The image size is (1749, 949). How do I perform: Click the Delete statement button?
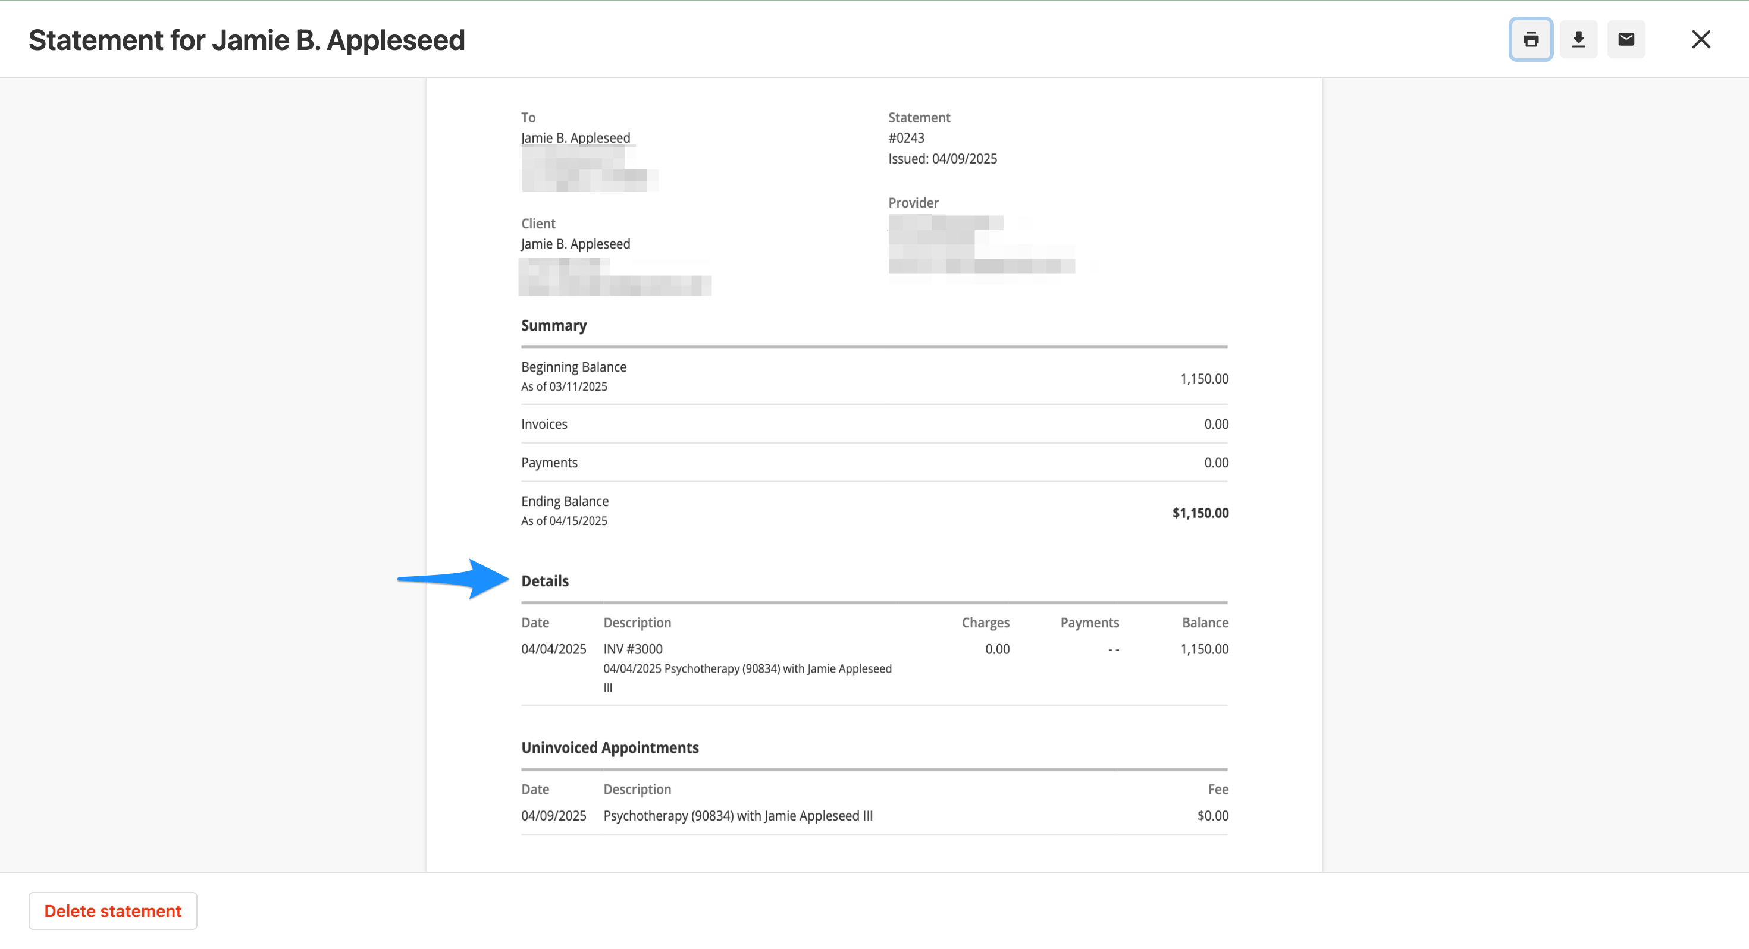pyautogui.click(x=112, y=910)
